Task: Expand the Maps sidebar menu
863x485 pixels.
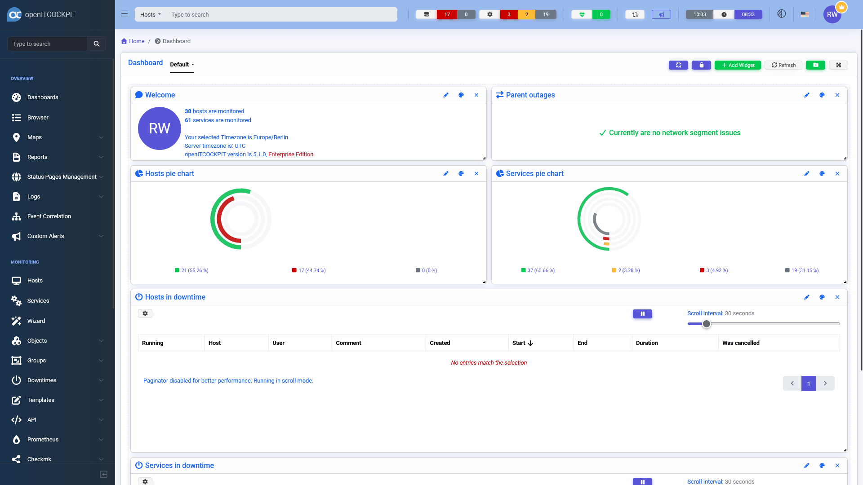Action: (58, 137)
